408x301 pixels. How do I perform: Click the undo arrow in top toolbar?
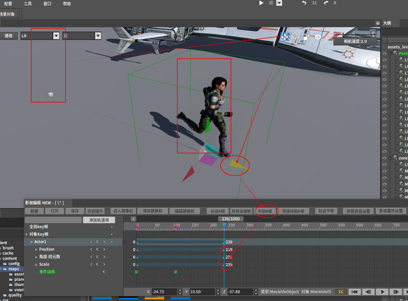(304, 3)
